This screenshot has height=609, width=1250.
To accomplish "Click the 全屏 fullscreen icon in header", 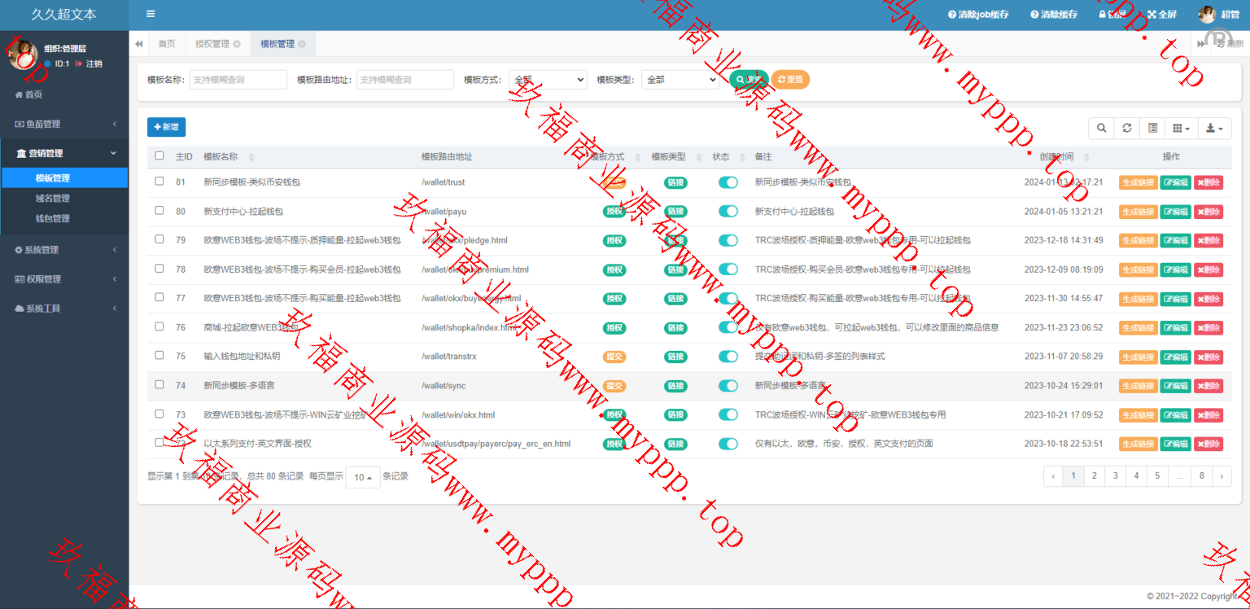I will [1152, 15].
